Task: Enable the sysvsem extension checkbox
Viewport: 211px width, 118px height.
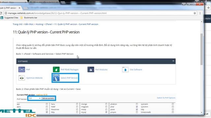Action: 173,104
